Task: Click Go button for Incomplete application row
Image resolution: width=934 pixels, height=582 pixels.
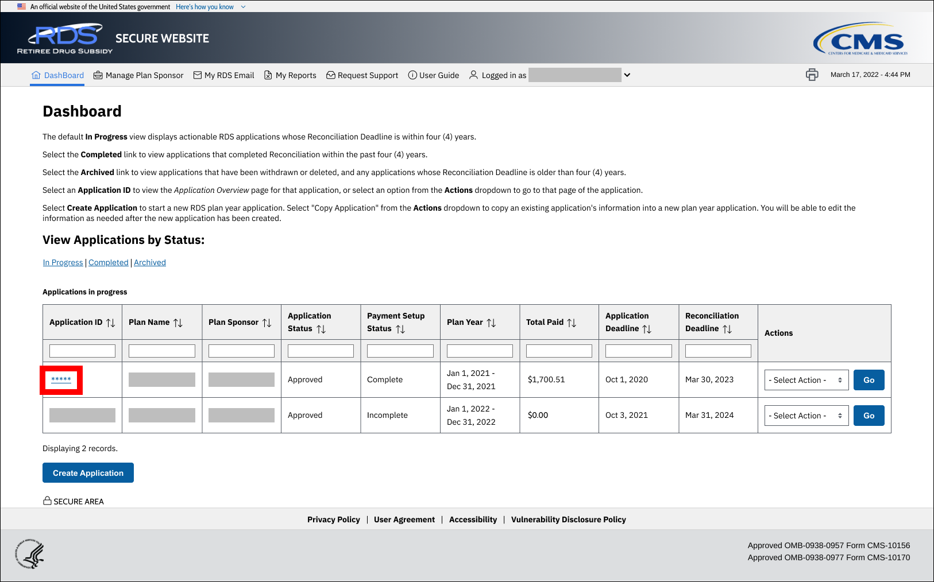Action: click(x=869, y=416)
